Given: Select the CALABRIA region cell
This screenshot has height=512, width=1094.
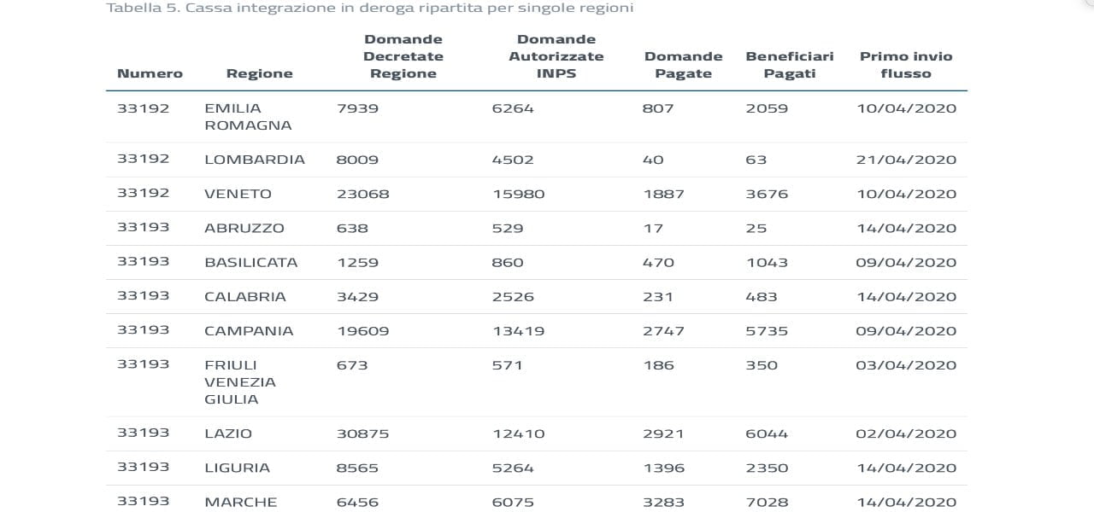Looking at the screenshot, I should pyautogui.click(x=245, y=296).
